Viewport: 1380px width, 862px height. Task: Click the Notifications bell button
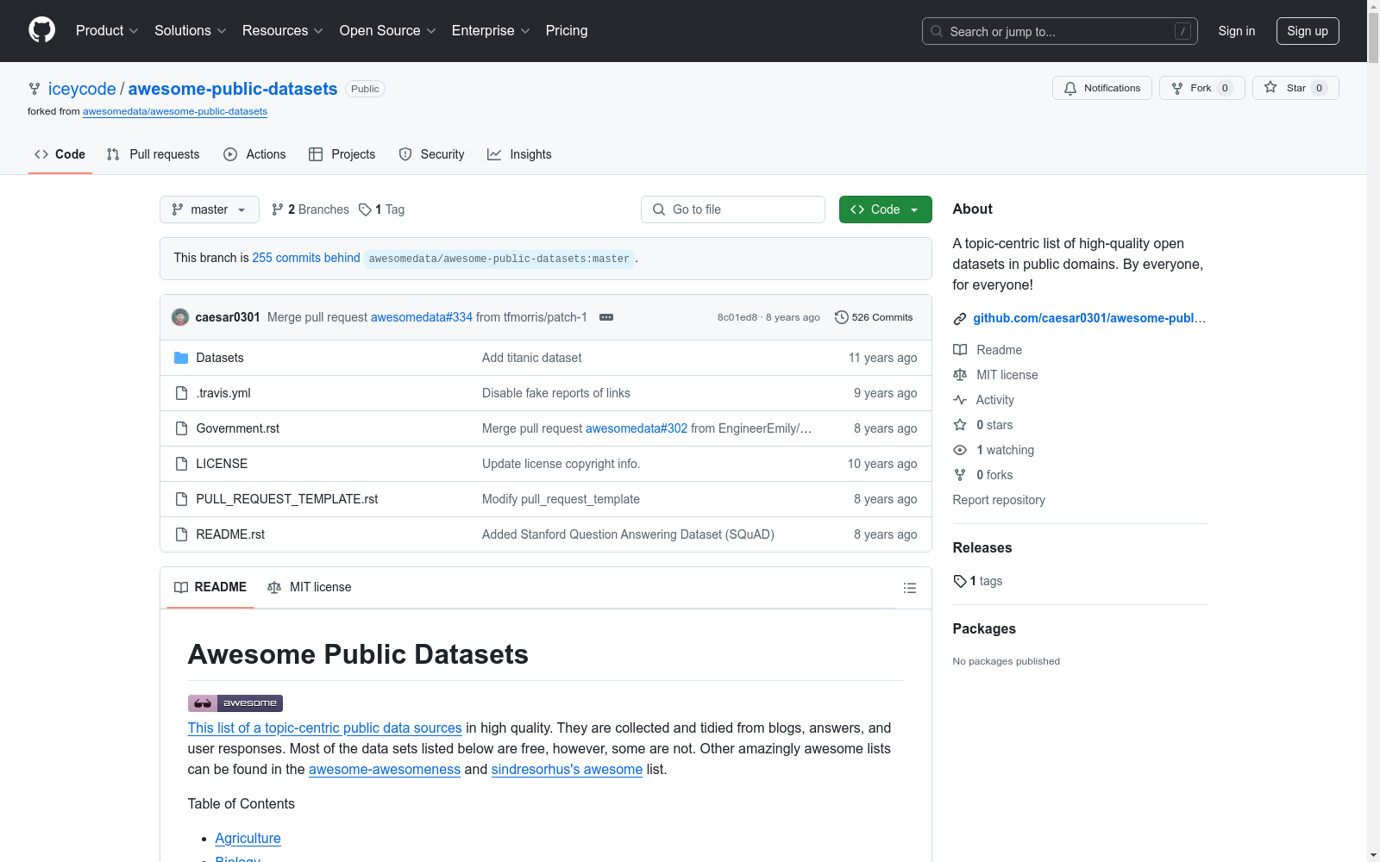pyautogui.click(x=1101, y=88)
